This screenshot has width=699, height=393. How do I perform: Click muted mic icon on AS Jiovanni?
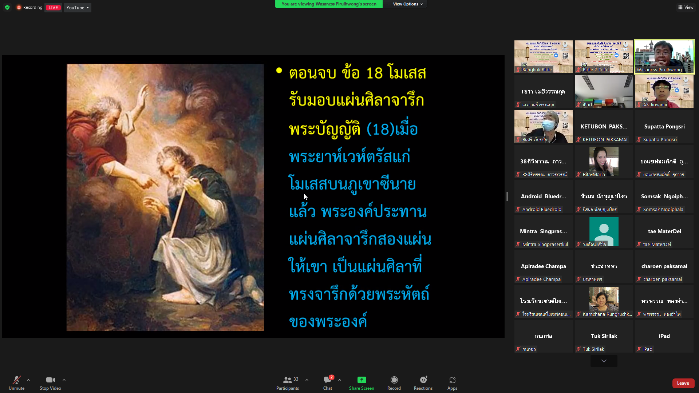coord(639,104)
